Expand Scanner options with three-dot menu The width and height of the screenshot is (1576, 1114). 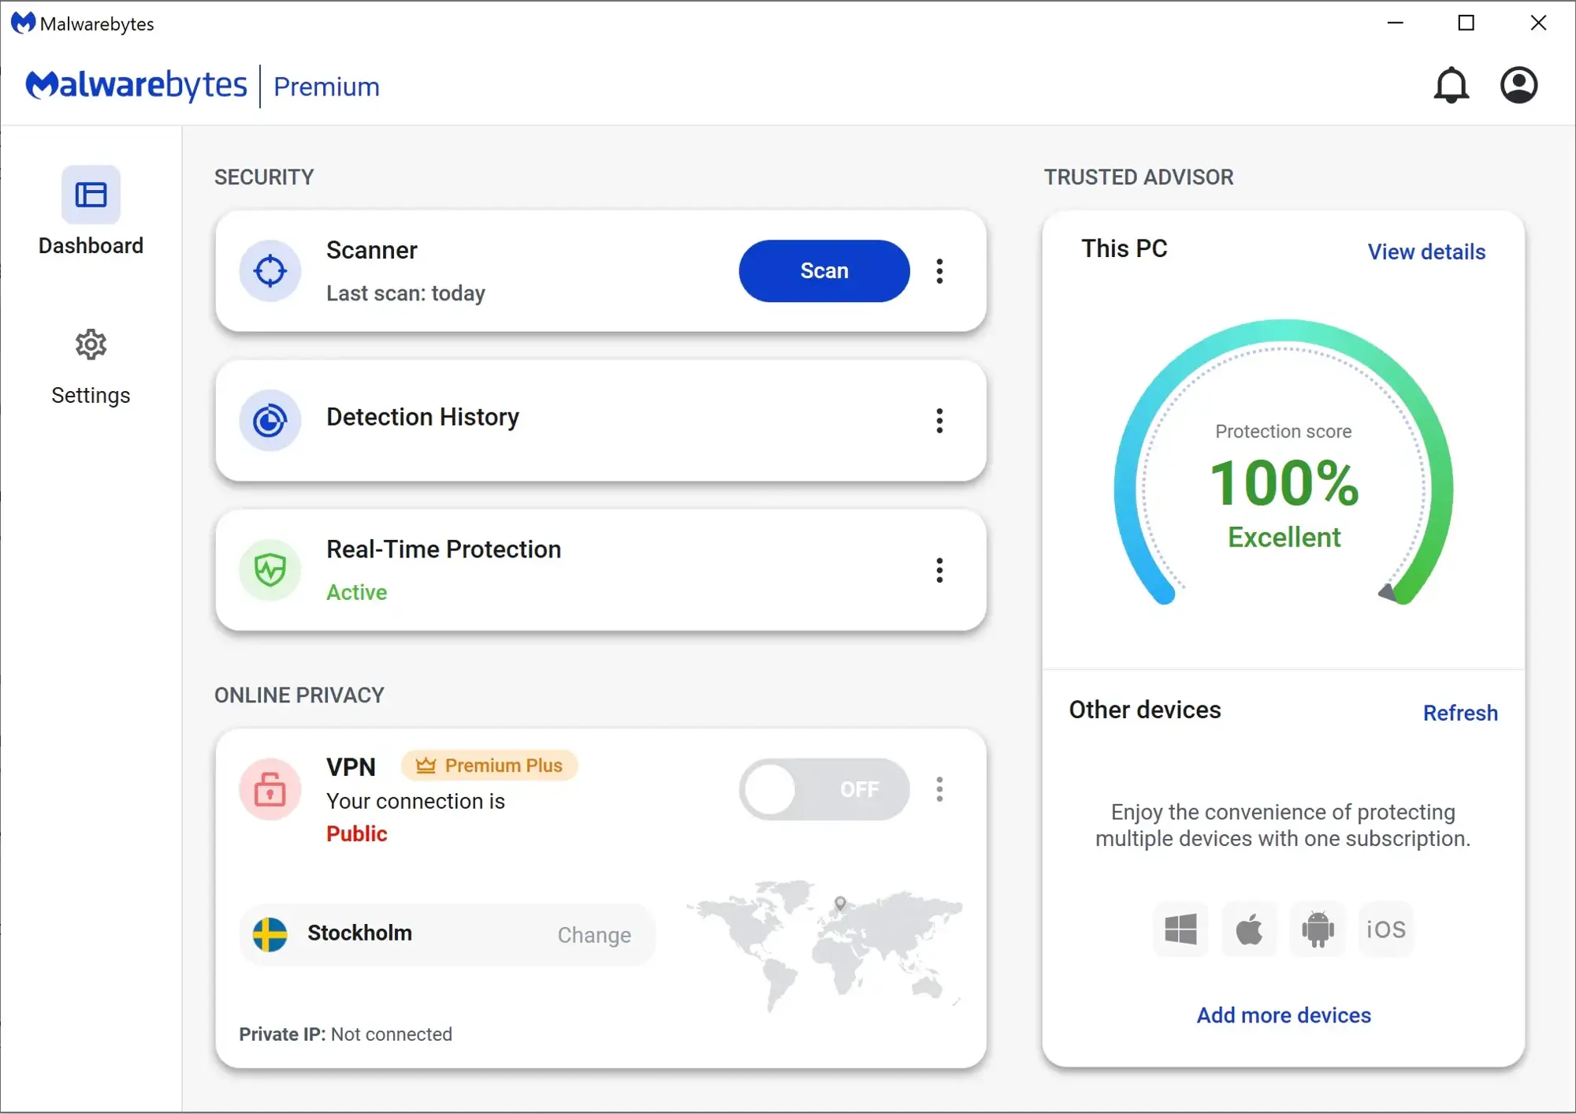[941, 271]
